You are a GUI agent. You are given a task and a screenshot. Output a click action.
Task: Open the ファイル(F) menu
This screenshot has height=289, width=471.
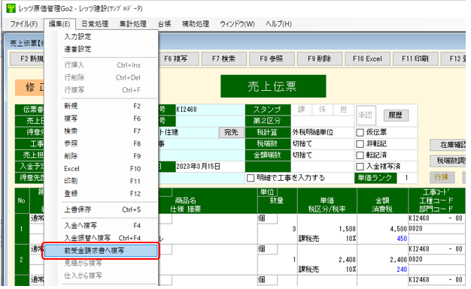pyautogui.click(x=24, y=24)
